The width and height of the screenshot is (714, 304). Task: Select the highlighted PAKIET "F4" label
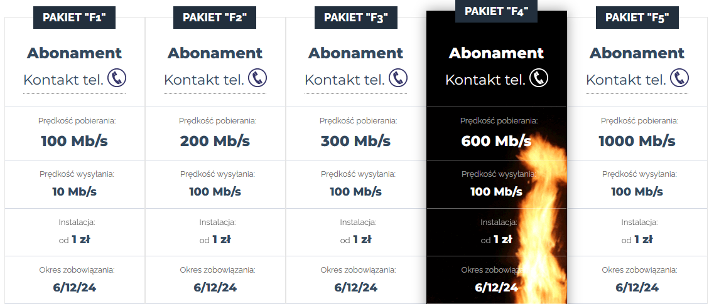[x=496, y=11]
